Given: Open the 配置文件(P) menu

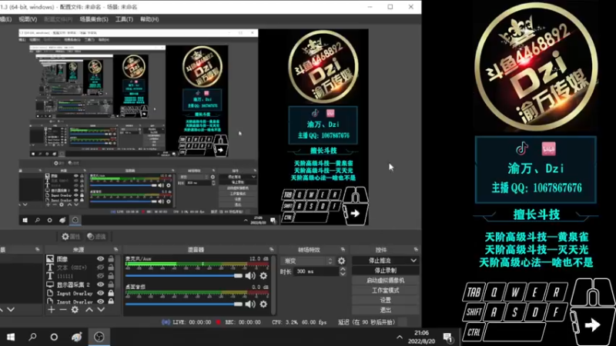Looking at the screenshot, I should point(59,18).
